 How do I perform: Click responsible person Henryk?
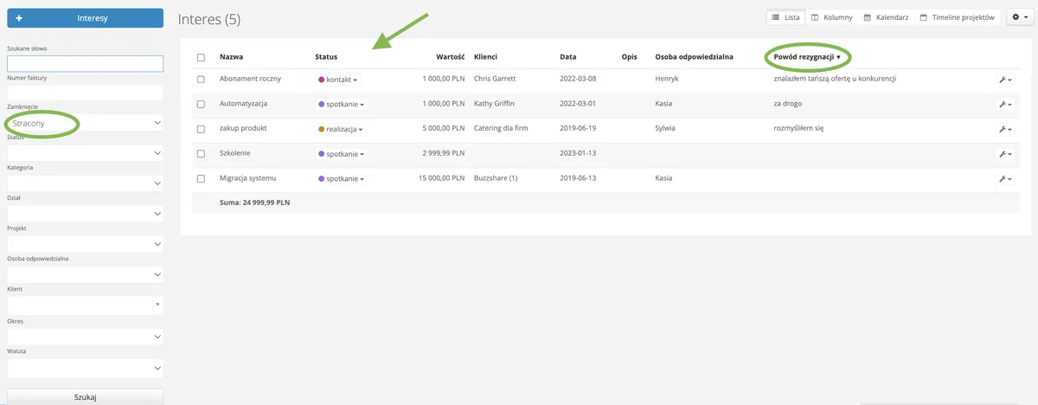667,79
